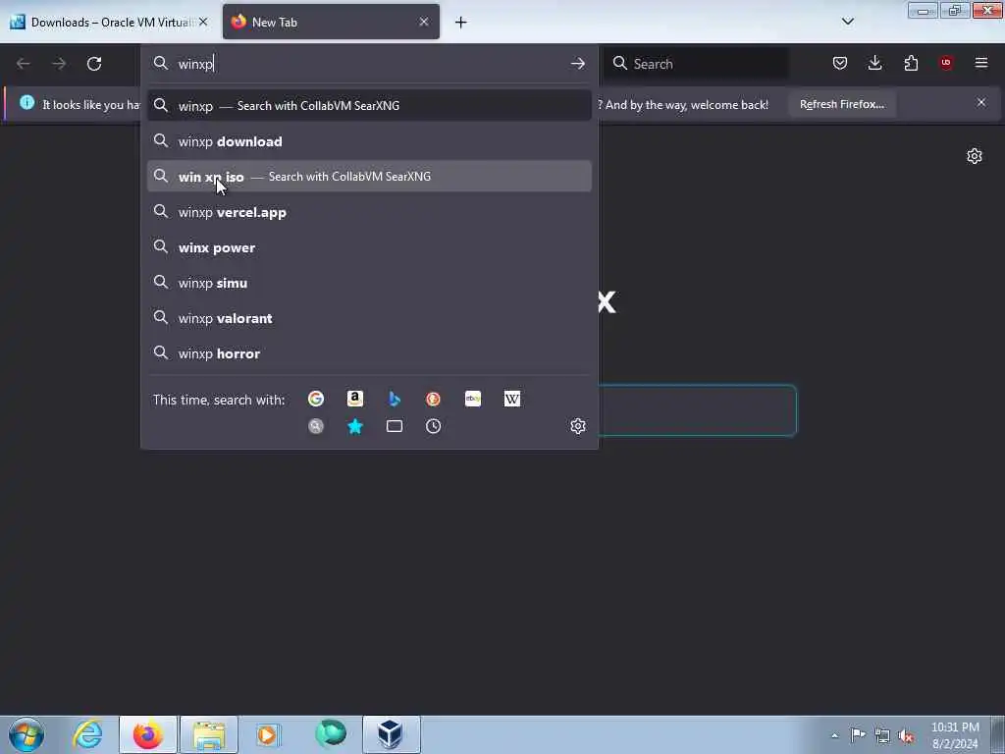The height and width of the screenshot is (754, 1005).
Task: Select suggestion win xp iso
Action: [x=369, y=177]
